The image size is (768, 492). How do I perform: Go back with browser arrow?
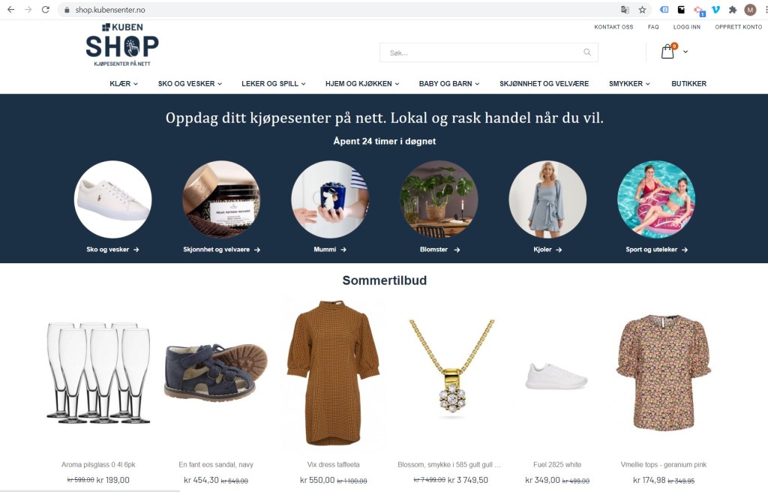[x=10, y=9]
